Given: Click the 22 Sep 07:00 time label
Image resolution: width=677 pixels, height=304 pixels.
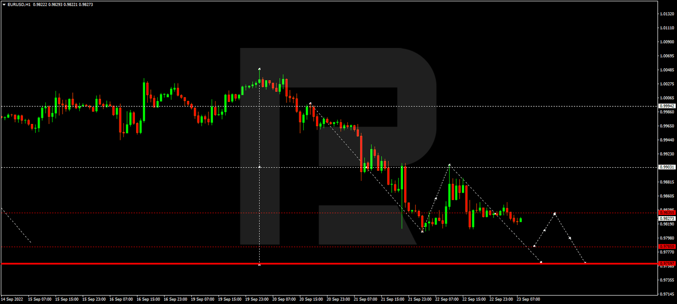Looking at the screenshot, I should [x=447, y=299].
